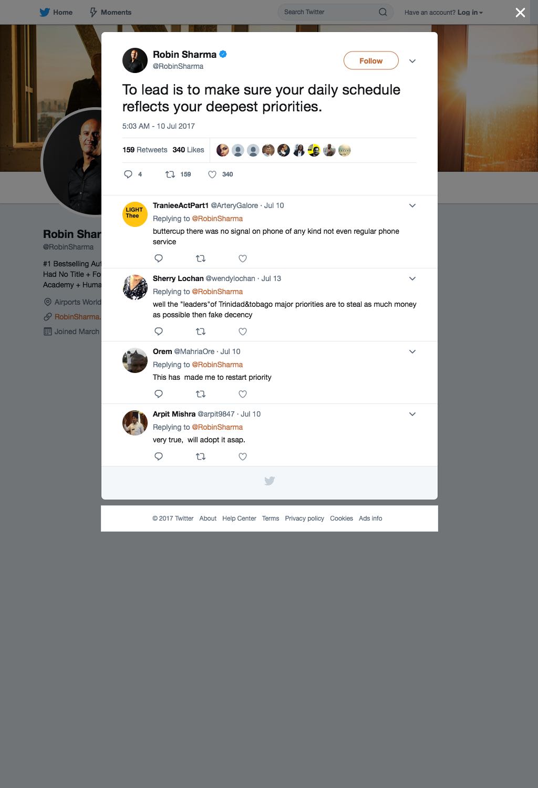This screenshot has width=538, height=788.
Task: Like TranieeActPart1's reply
Action: click(x=243, y=258)
